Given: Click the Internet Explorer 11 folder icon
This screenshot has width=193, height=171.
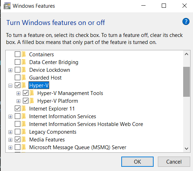Looking at the screenshot, I should point(24,108).
